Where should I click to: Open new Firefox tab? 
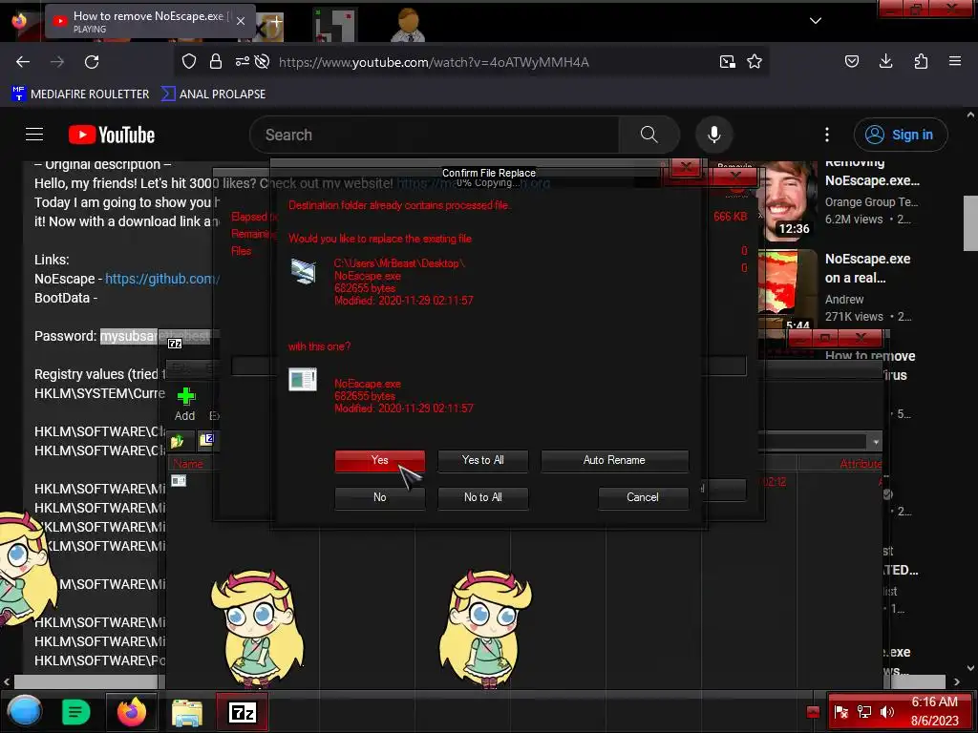pyautogui.click(x=276, y=21)
